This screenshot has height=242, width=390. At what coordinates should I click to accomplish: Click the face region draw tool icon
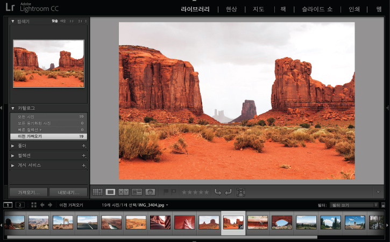click(x=241, y=193)
